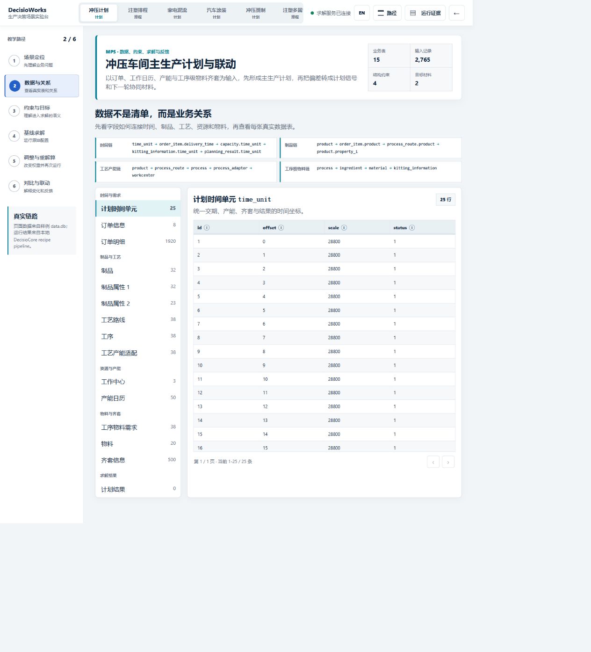Select the 制品 table entry
The width and height of the screenshot is (591, 652).
138,271
